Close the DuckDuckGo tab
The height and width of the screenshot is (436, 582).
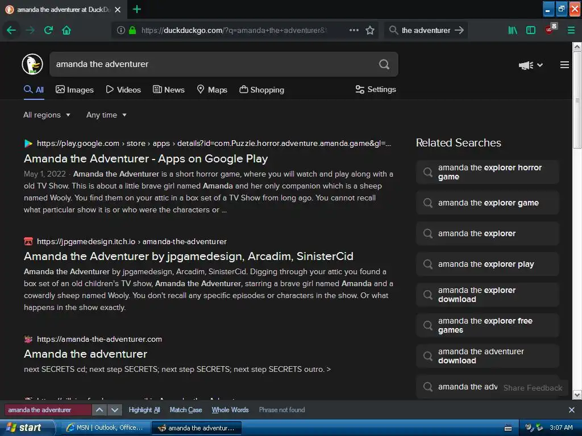(118, 10)
